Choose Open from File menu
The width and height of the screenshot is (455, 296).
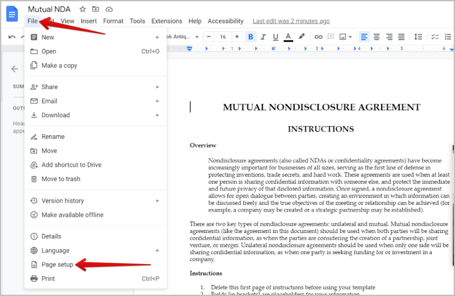tap(95, 51)
